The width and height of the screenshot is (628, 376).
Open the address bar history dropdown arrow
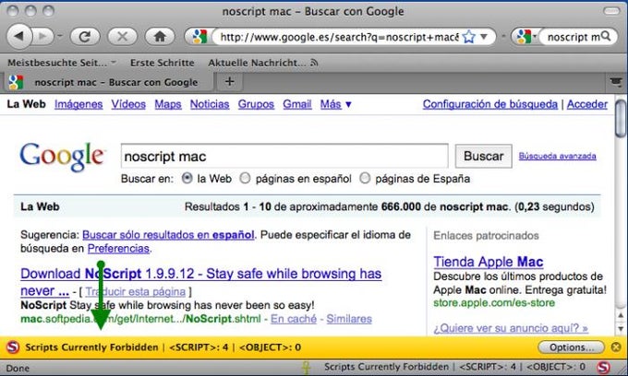pos(484,37)
